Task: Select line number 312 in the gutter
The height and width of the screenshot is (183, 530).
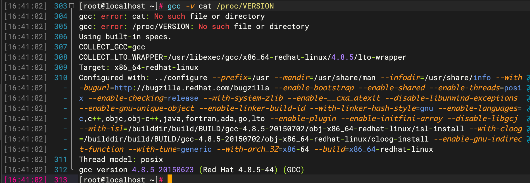Action: 60,170
